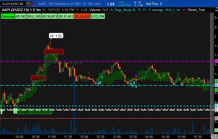The height and width of the screenshot is (139, 218).
Task: Expand the Beast_Test study label
Action: (x=199, y=10)
